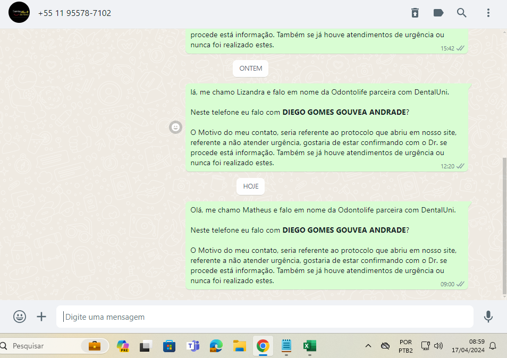This screenshot has width=507, height=358.
Task: Switch to Google Chrome on taskbar
Action: pos(263,346)
